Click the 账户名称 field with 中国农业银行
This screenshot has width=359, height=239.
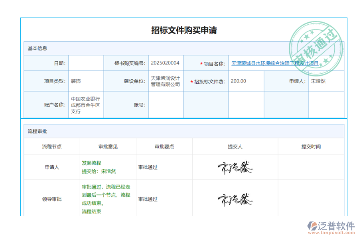[x=85, y=104]
